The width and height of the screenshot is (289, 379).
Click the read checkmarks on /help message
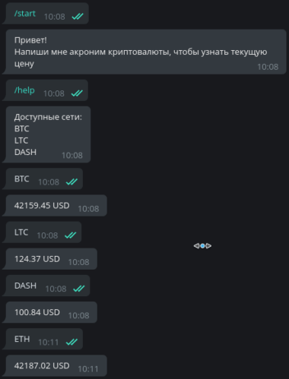point(77,93)
